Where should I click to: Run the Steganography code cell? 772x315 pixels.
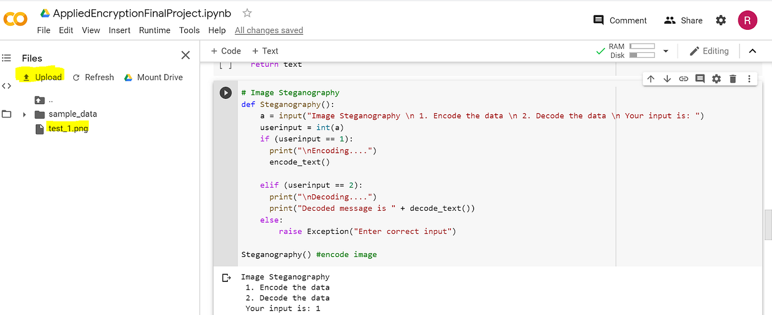pyautogui.click(x=226, y=93)
